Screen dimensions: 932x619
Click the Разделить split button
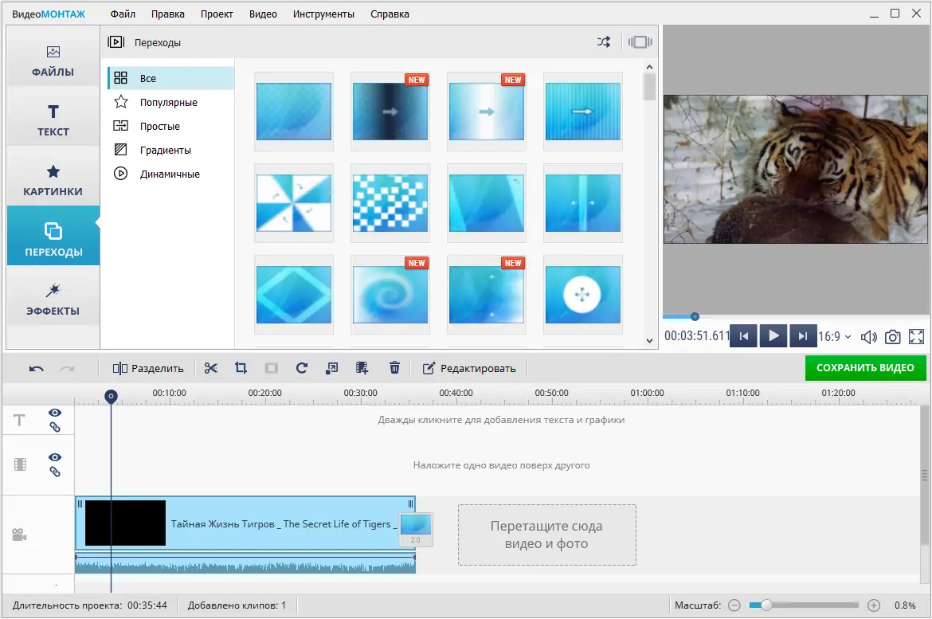coord(148,369)
